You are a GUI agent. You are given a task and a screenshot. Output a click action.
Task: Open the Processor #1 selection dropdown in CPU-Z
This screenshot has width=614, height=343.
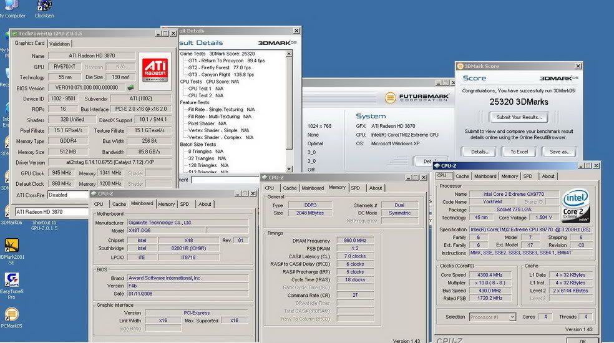(x=512, y=317)
